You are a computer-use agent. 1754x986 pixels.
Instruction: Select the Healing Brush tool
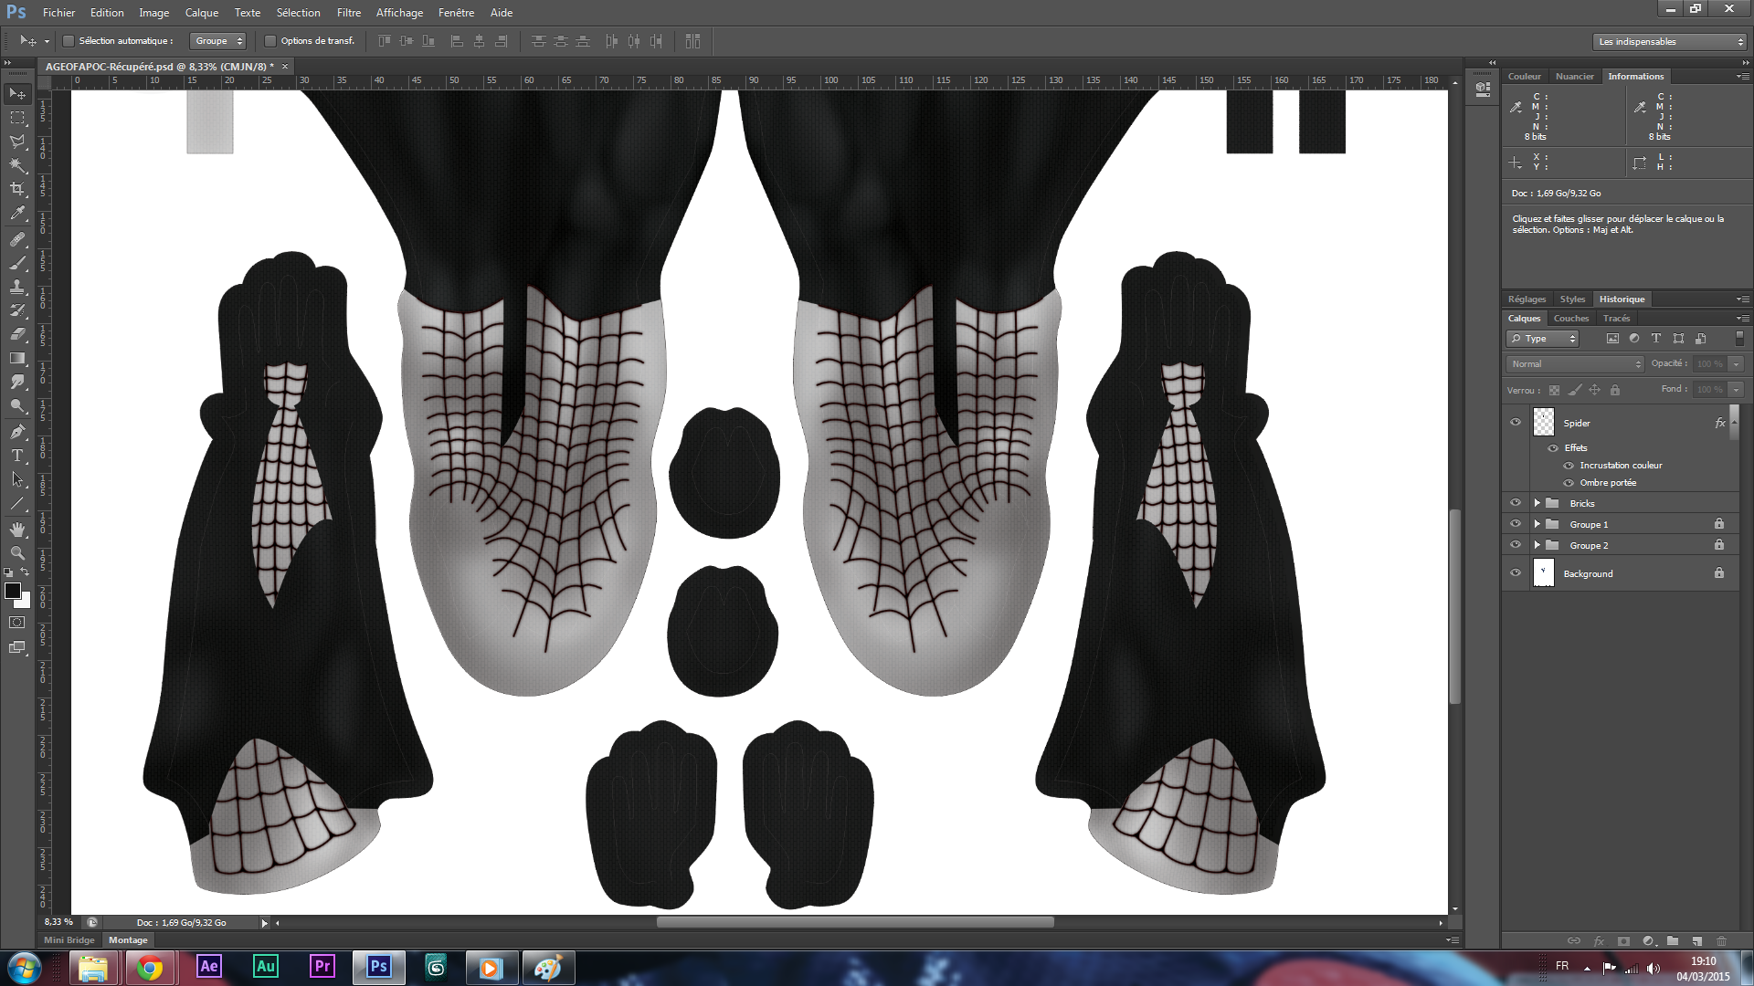tap(17, 239)
